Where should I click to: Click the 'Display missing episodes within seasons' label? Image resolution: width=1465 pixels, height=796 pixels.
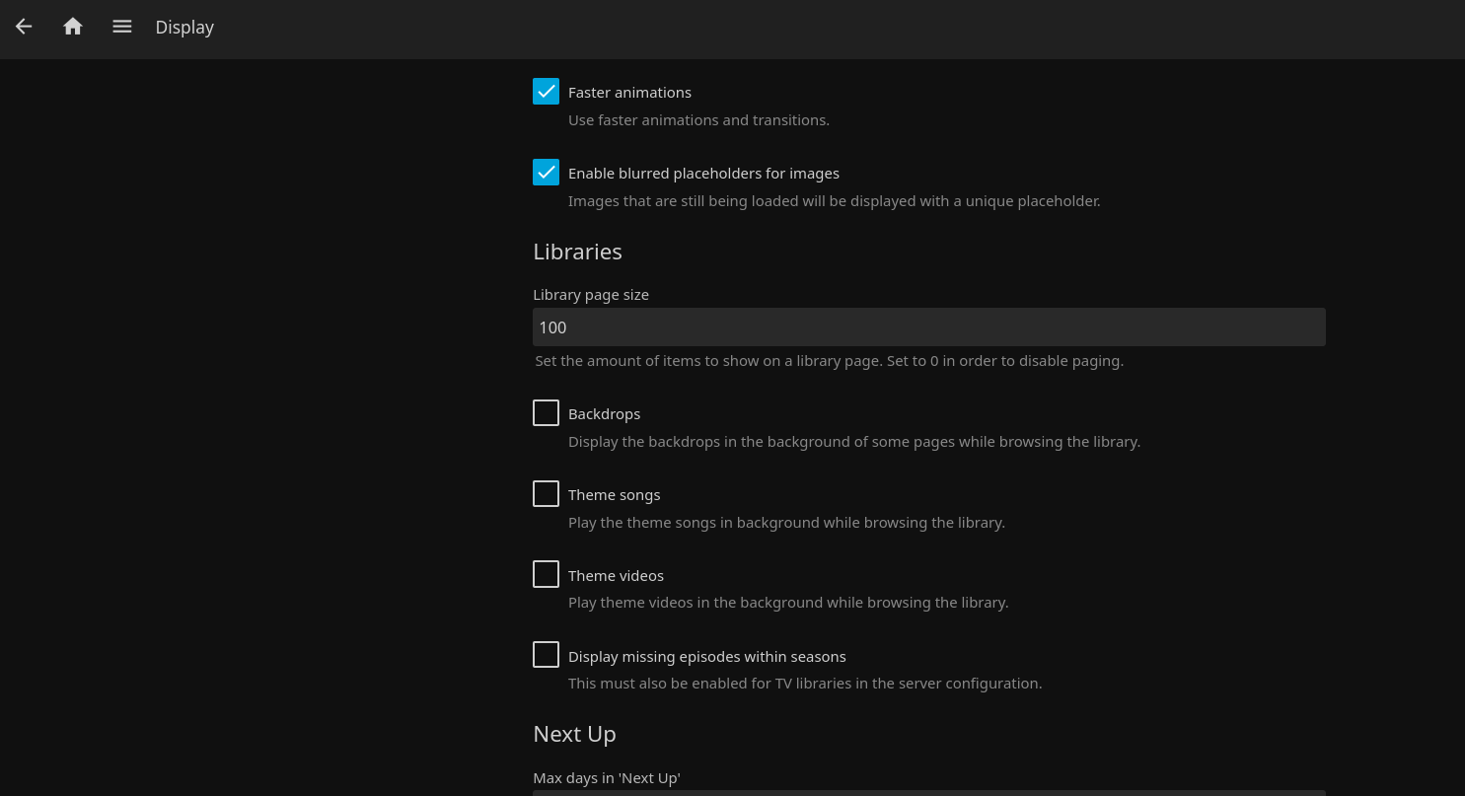point(706,657)
